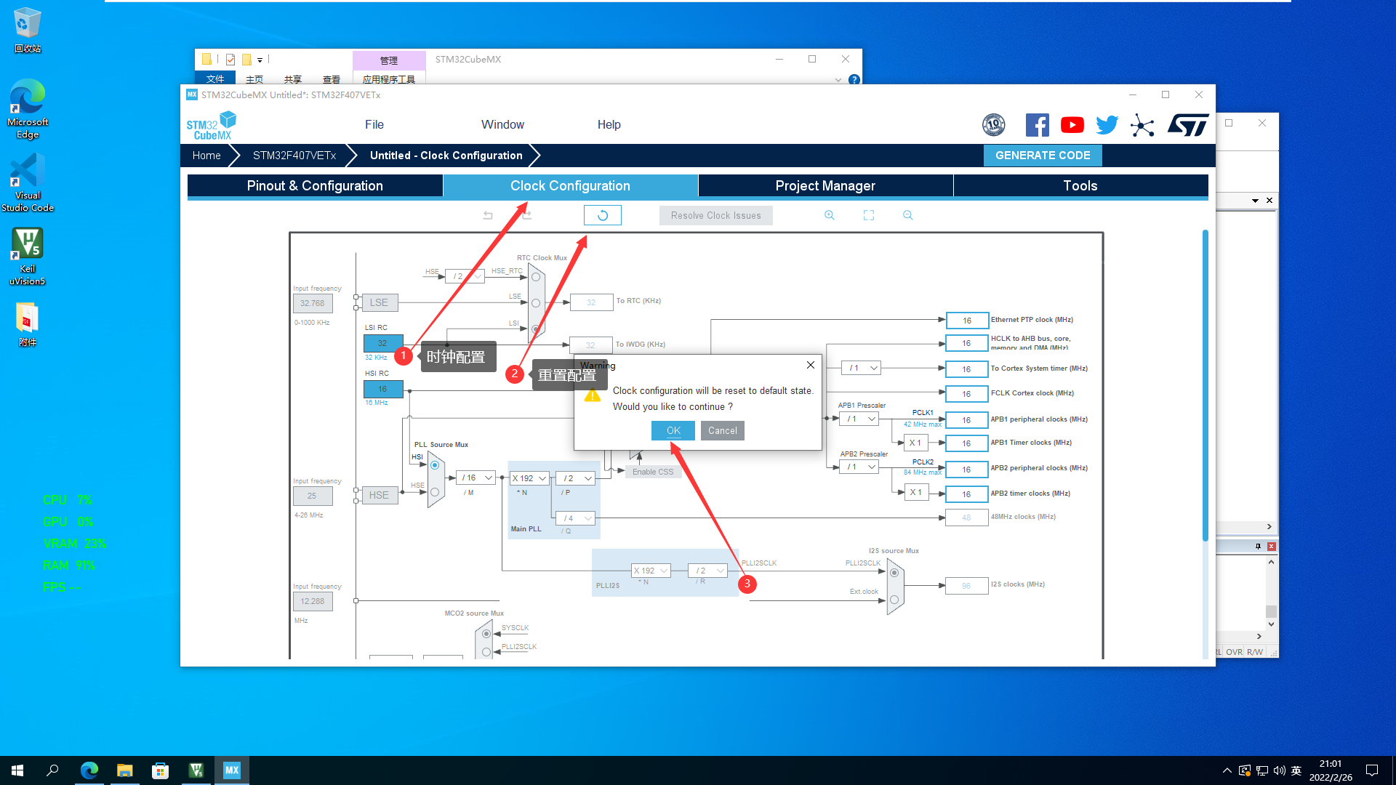This screenshot has width=1396, height=785.
Task: Open the ST Facebook page icon
Action: [1037, 125]
